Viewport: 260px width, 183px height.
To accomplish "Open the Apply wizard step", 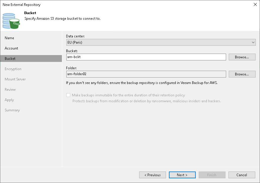I will tap(9, 100).
